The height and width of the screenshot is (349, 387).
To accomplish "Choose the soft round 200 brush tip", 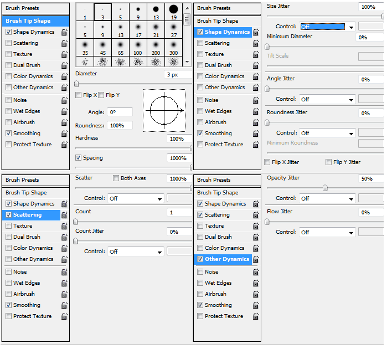I will tap(156, 48).
